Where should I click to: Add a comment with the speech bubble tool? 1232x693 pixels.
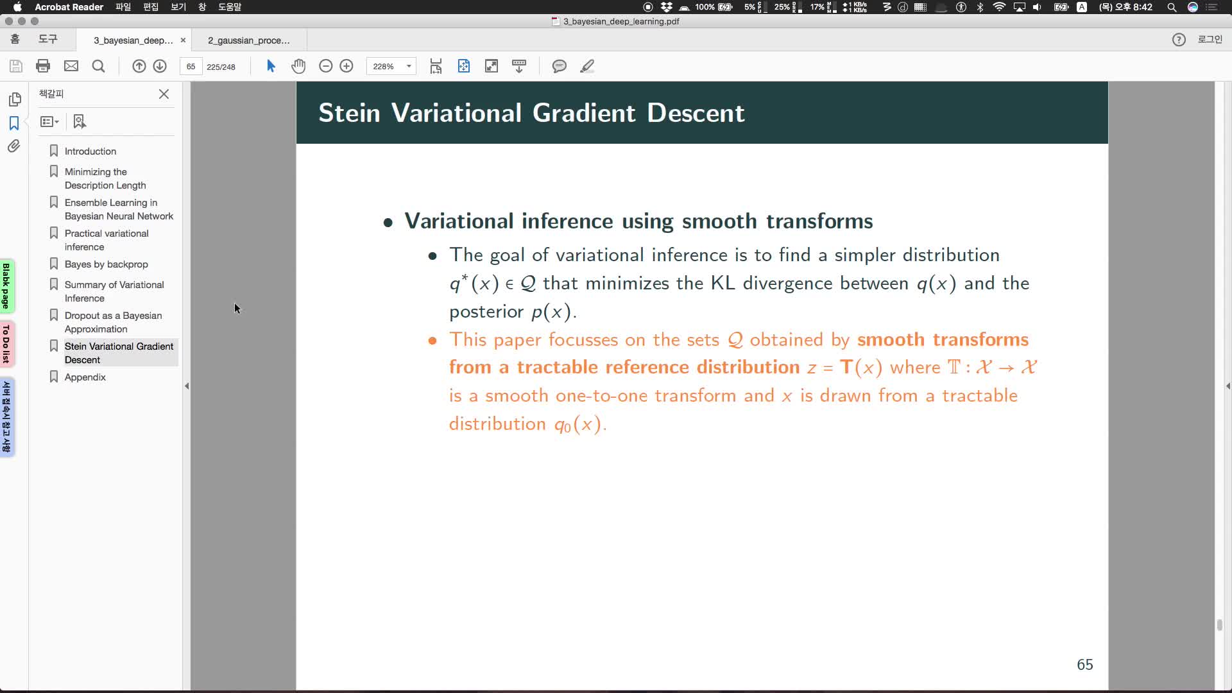(x=560, y=66)
